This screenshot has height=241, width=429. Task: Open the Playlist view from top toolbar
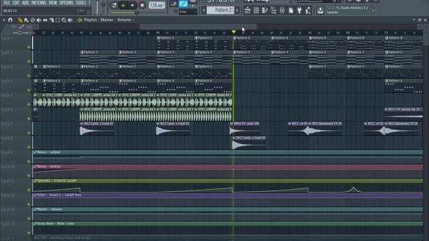point(247,11)
